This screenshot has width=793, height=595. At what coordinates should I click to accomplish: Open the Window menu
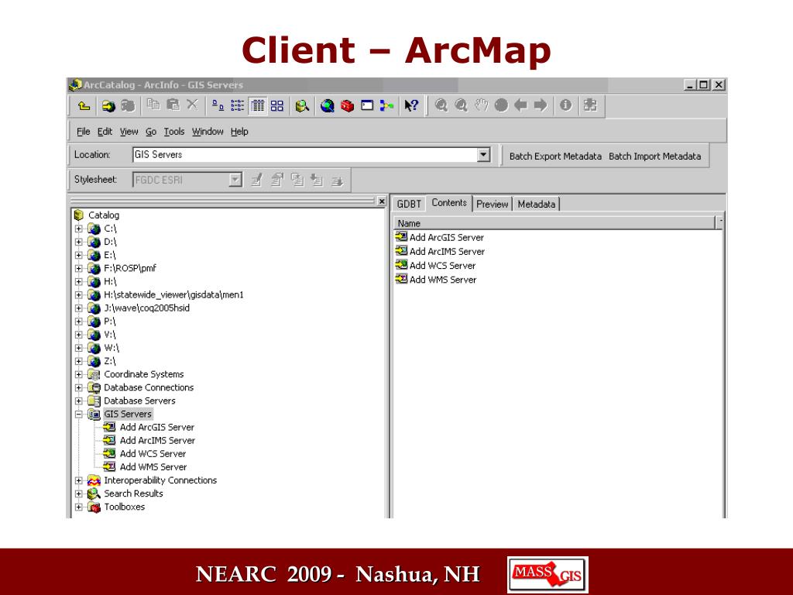(x=208, y=132)
